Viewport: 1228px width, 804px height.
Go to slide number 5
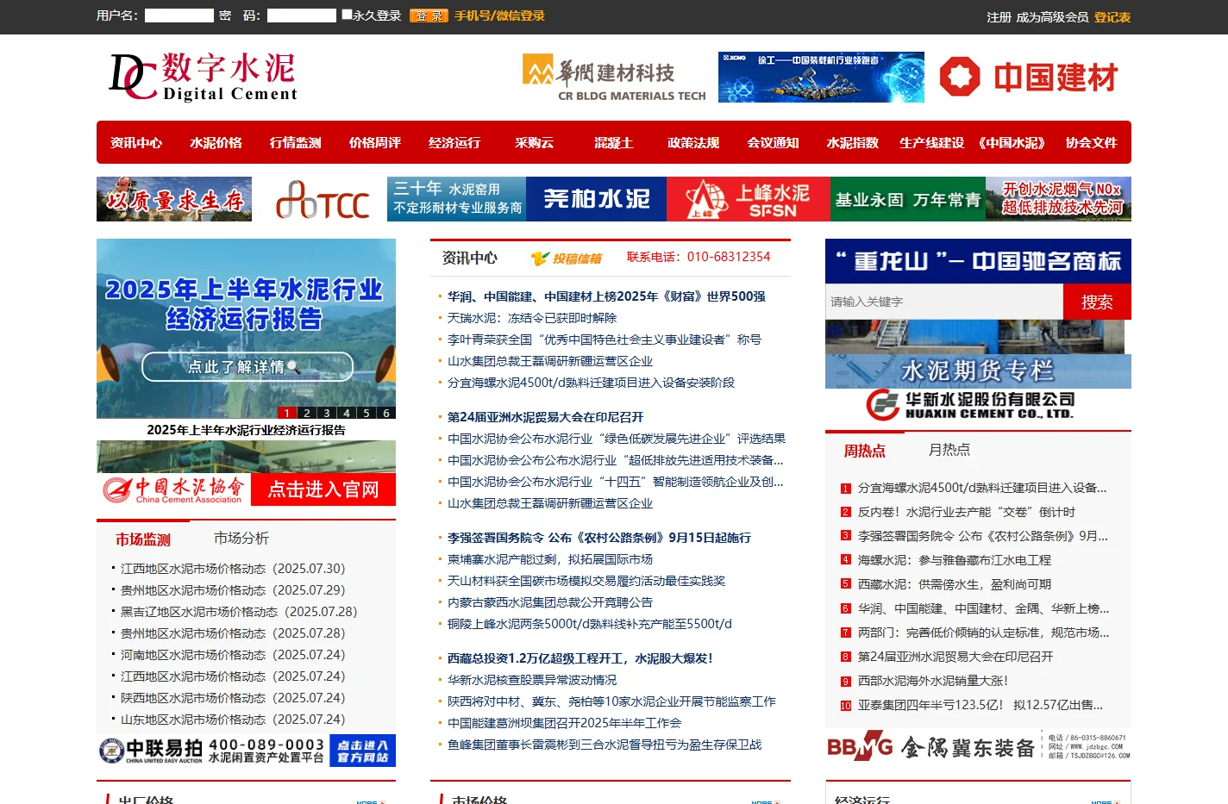coord(366,413)
